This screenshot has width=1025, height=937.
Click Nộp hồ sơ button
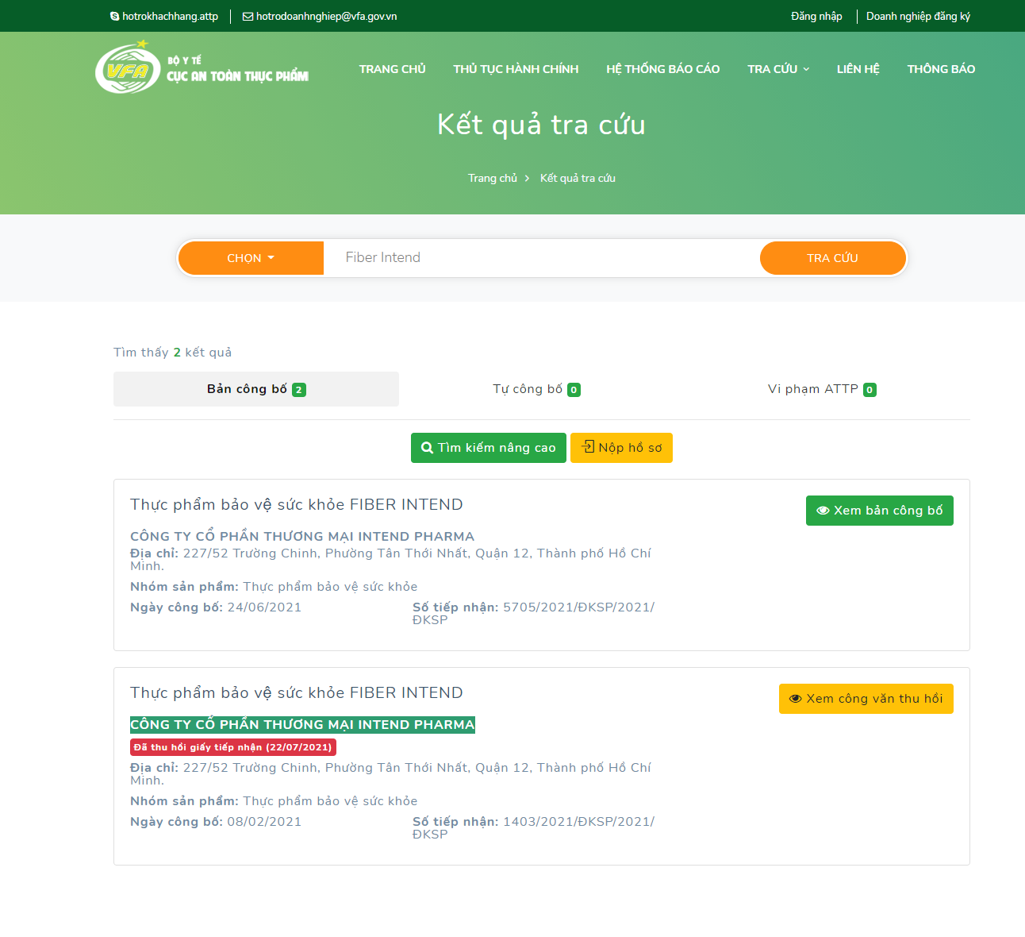(x=621, y=448)
